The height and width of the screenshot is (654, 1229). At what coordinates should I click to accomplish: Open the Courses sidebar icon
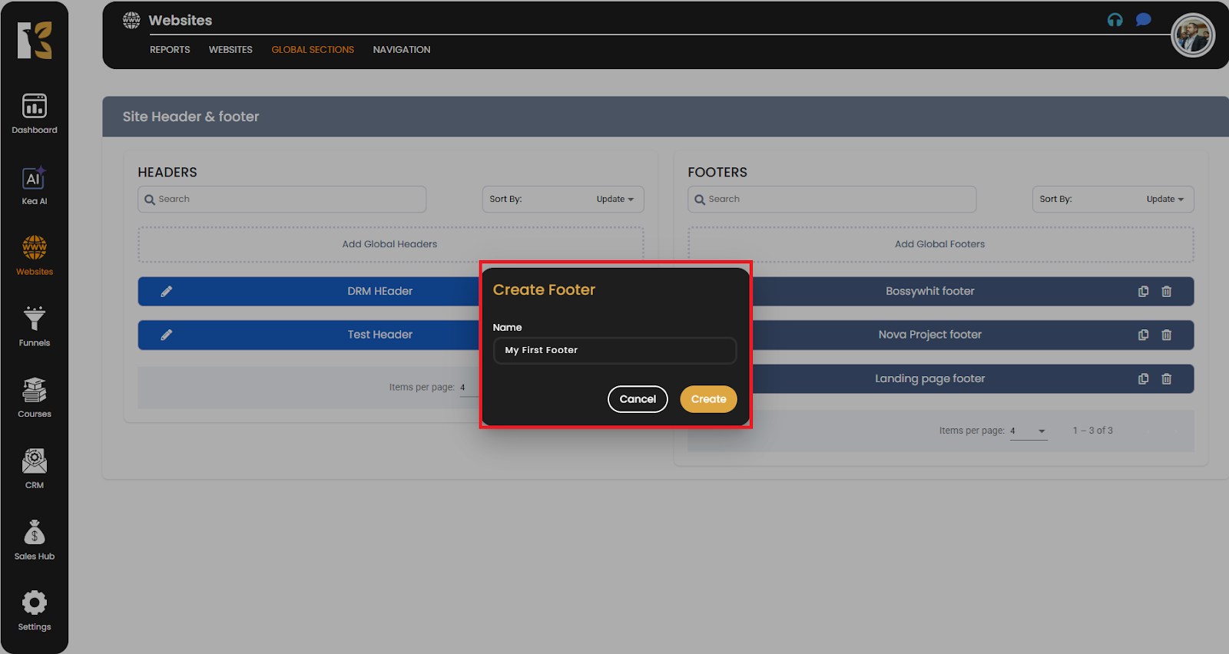(x=35, y=397)
